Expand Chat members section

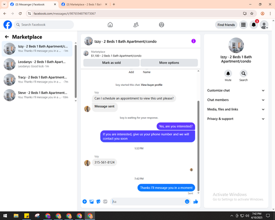(x=236, y=100)
